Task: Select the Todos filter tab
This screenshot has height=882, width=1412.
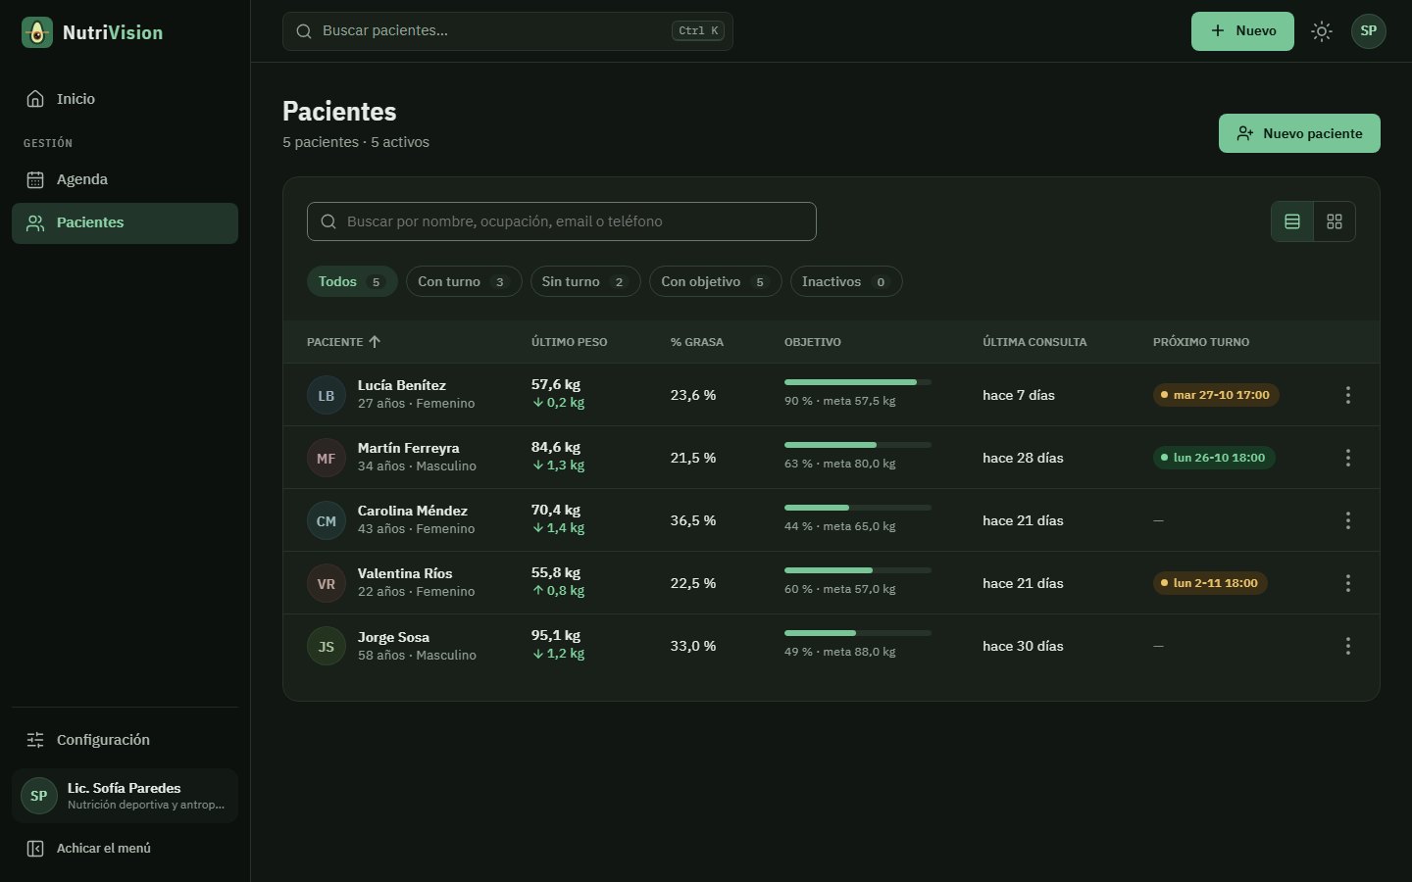Action: 352,281
